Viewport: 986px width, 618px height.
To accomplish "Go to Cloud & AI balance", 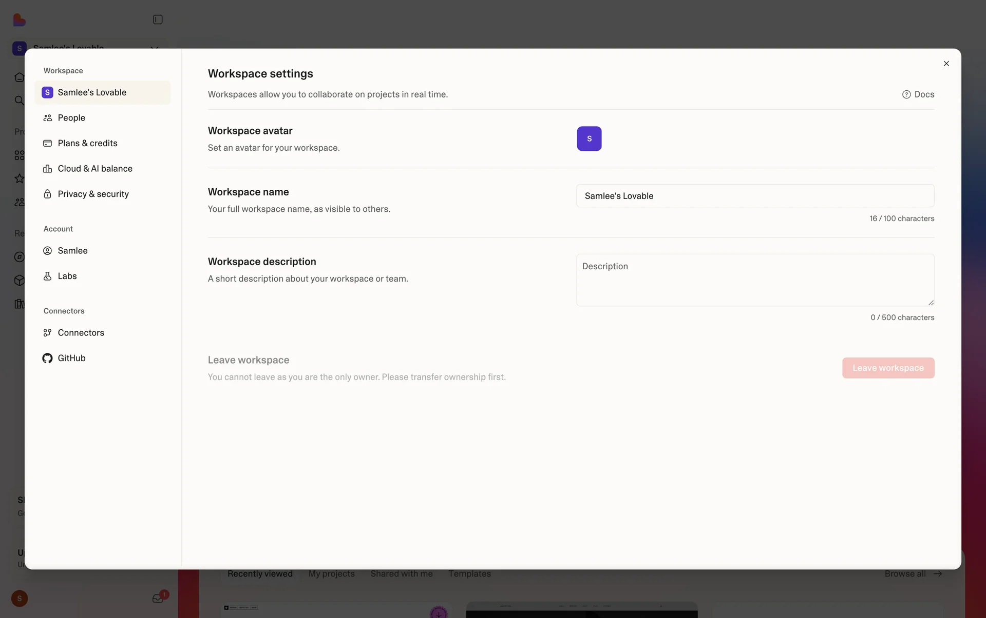I will pyautogui.click(x=95, y=169).
